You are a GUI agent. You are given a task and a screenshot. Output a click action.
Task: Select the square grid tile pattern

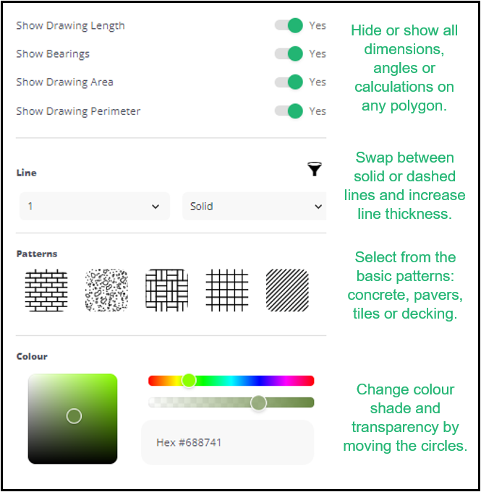click(227, 290)
